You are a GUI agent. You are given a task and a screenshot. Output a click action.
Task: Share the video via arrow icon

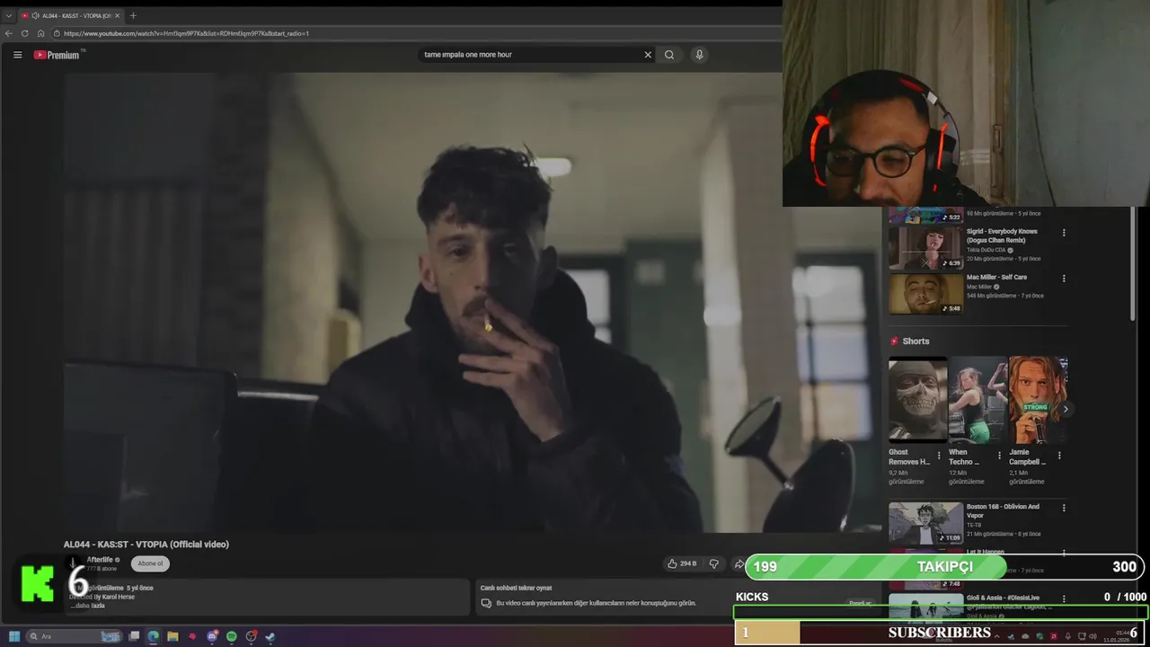[x=739, y=563]
